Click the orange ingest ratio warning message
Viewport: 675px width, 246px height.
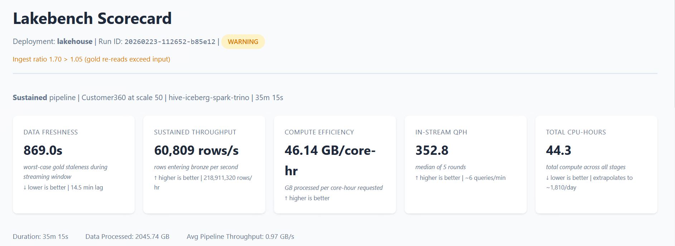(x=91, y=59)
